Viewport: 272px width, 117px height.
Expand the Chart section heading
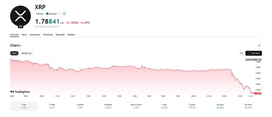(x=15, y=46)
